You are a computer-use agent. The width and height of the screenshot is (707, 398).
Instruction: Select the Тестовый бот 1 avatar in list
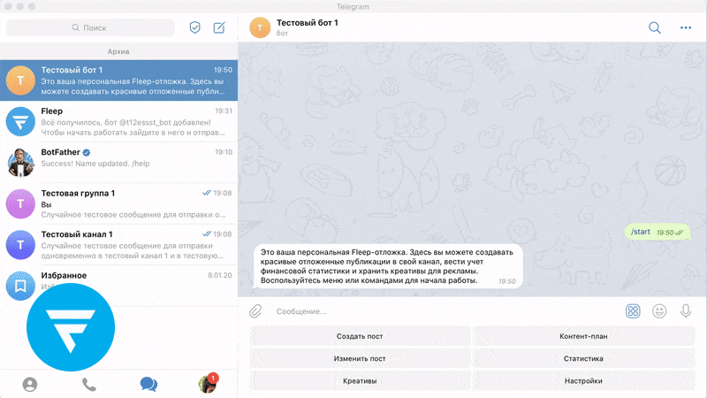coord(20,80)
